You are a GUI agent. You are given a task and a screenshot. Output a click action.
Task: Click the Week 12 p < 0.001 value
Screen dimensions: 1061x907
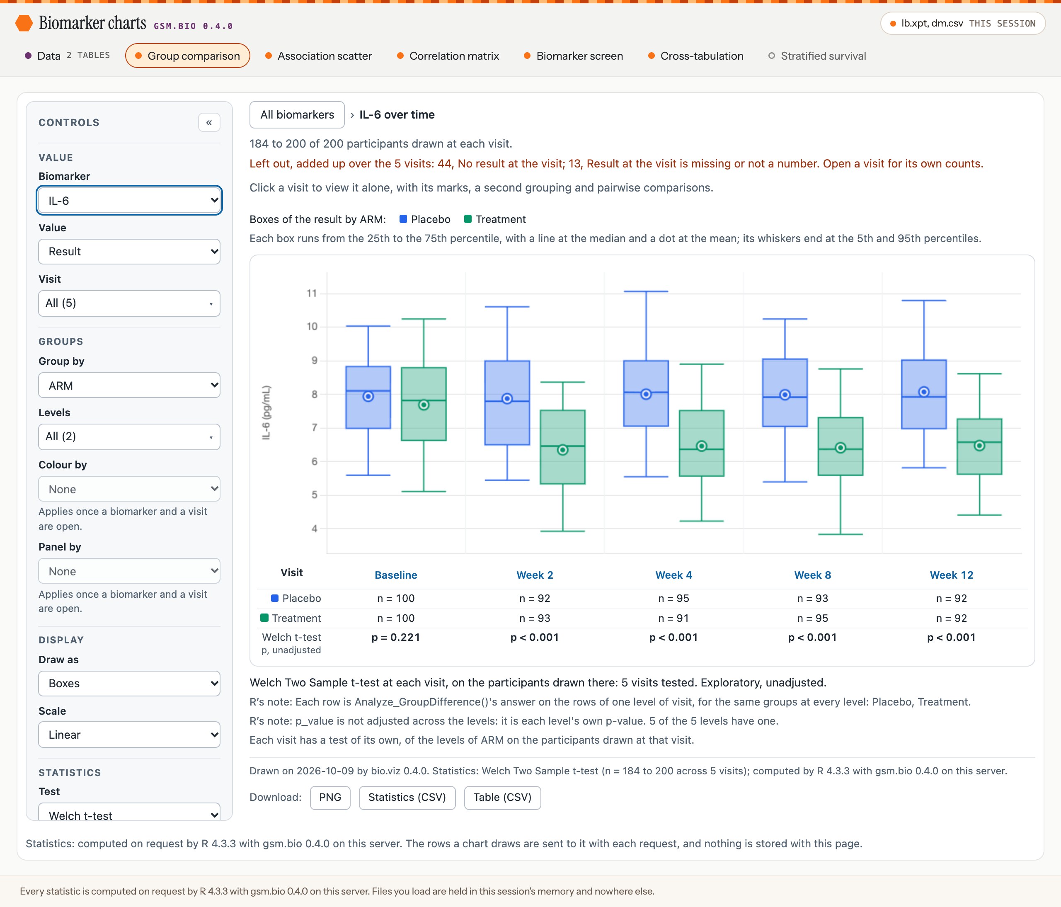952,637
